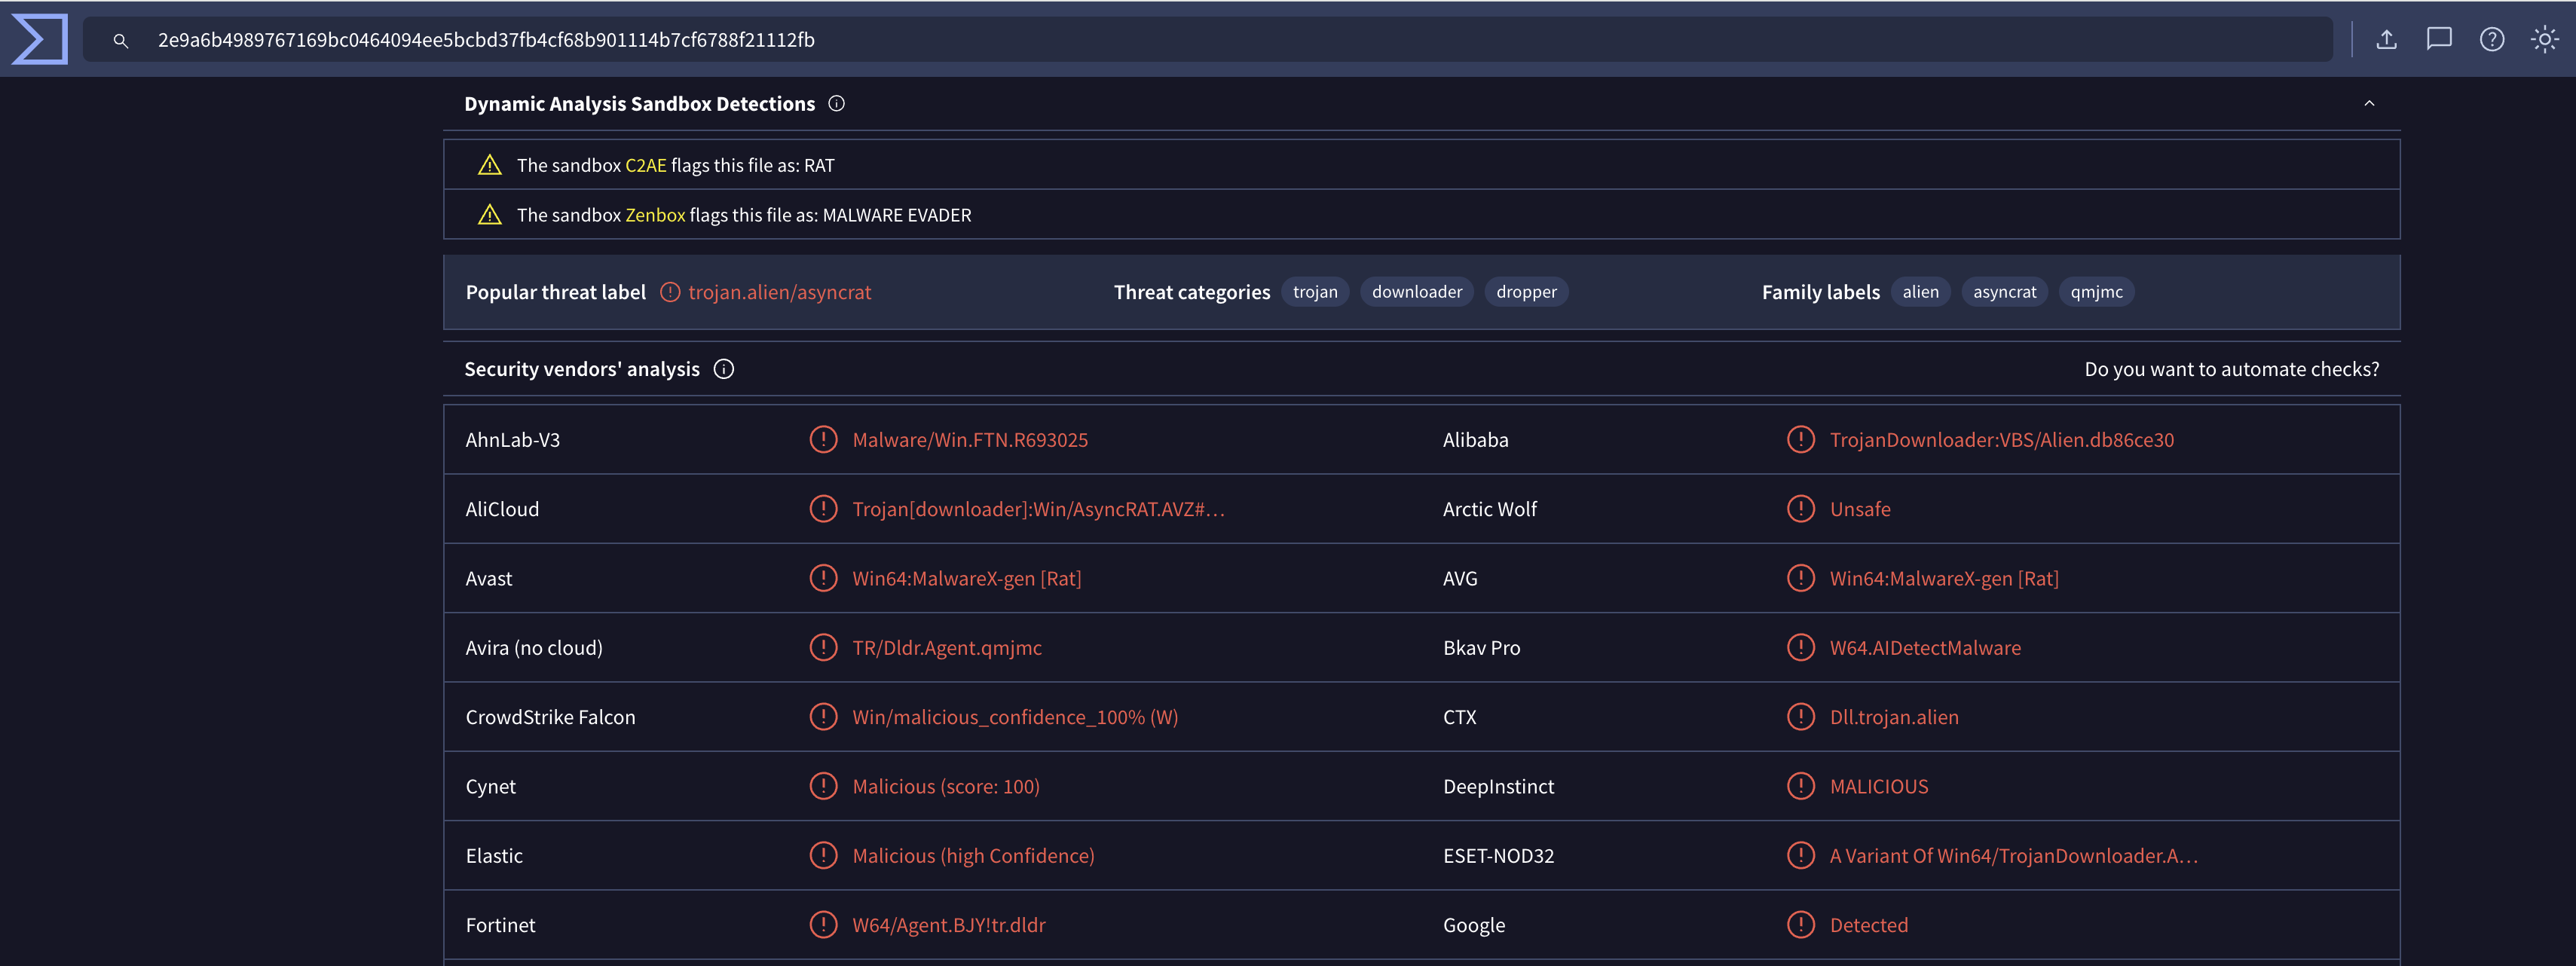Toggle the light/dark theme sun icon
The width and height of the screenshot is (2576, 966).
[x=2544, y=39]
